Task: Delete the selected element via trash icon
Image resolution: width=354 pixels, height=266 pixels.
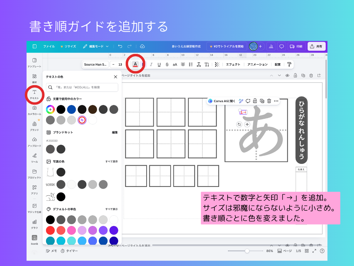Action: pos(269,101)
